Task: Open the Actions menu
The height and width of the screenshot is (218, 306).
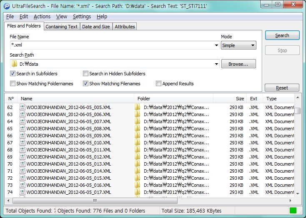Action: click(42, 17)
